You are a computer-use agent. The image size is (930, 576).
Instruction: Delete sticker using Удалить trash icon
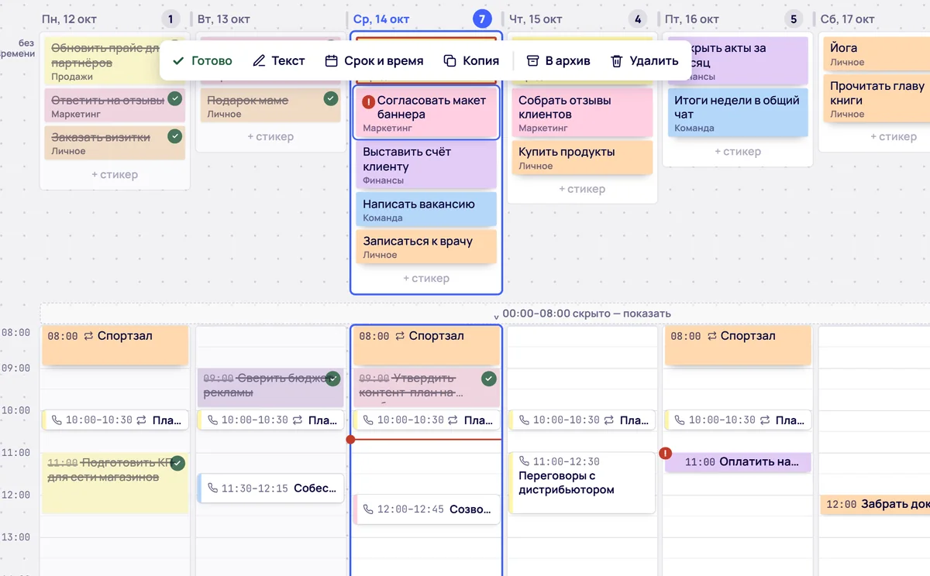pos(617,60)
